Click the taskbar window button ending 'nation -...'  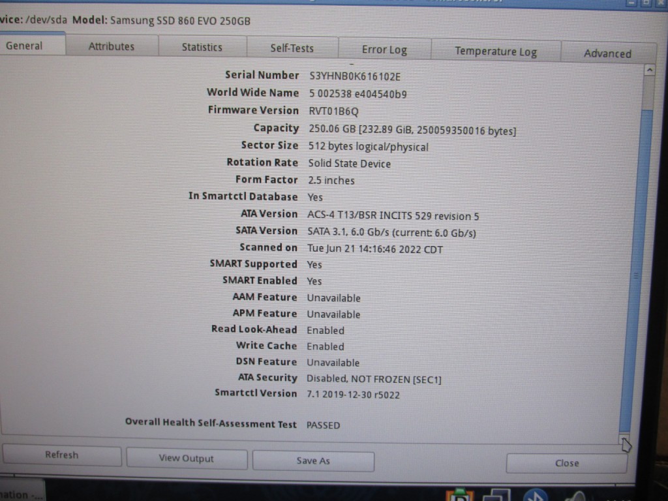[22, 492]
